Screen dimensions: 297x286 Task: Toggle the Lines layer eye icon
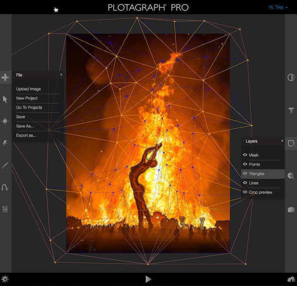[x=245, y=183]
